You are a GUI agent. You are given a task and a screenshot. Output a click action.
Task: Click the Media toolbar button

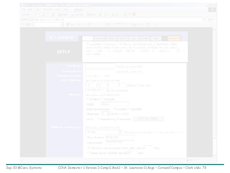91,14
